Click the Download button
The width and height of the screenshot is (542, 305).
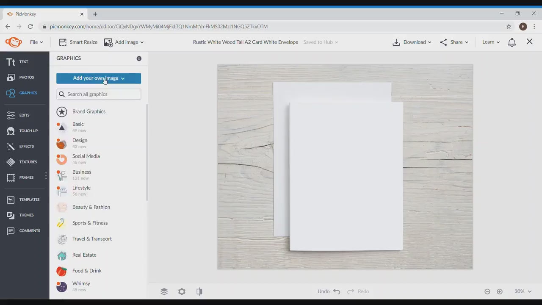(x=412, y=42)
